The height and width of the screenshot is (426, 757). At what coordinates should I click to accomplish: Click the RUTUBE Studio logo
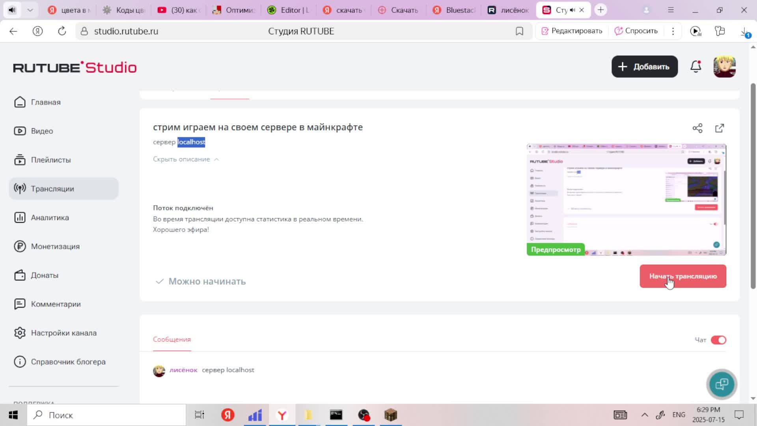coord(75,67)
